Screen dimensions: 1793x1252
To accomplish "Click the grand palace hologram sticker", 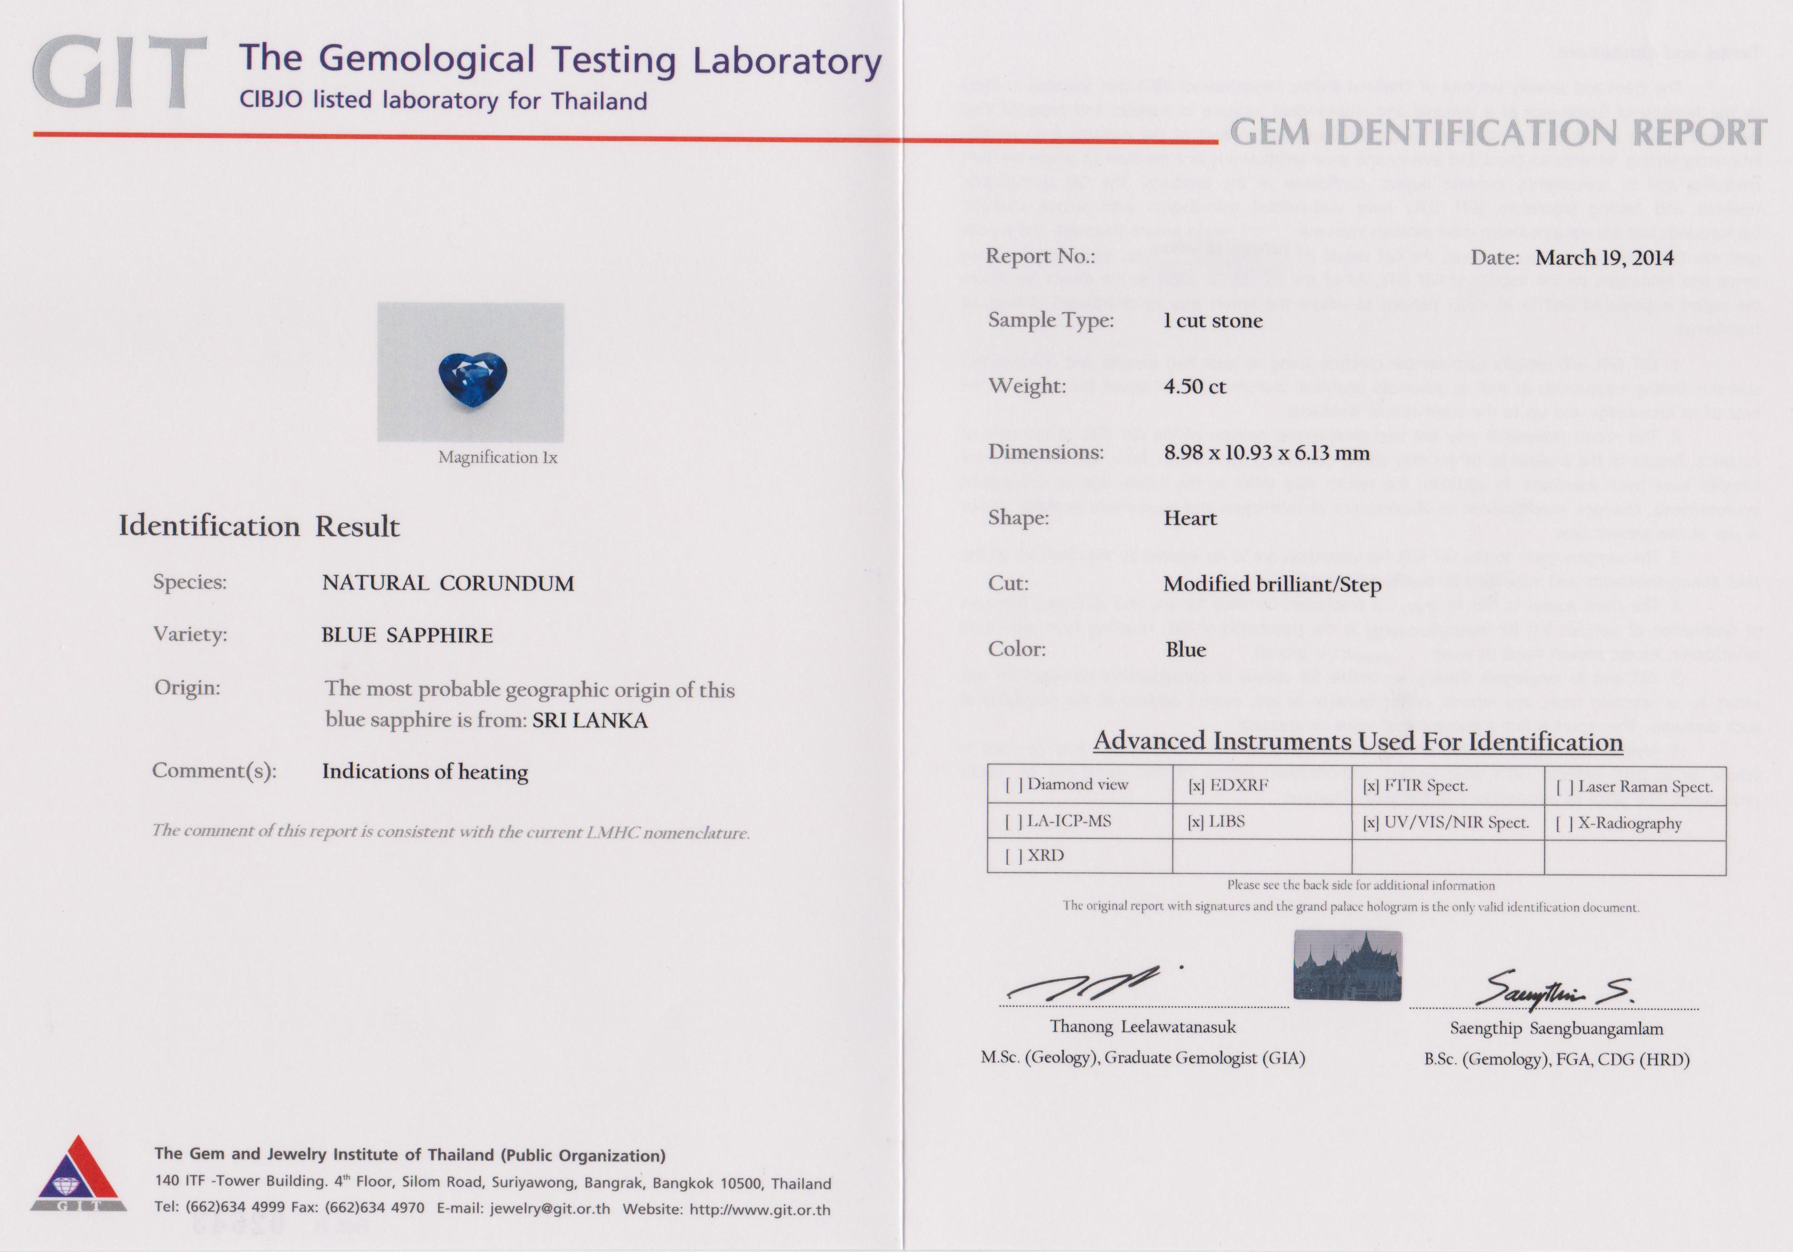I will point(1347,966).
